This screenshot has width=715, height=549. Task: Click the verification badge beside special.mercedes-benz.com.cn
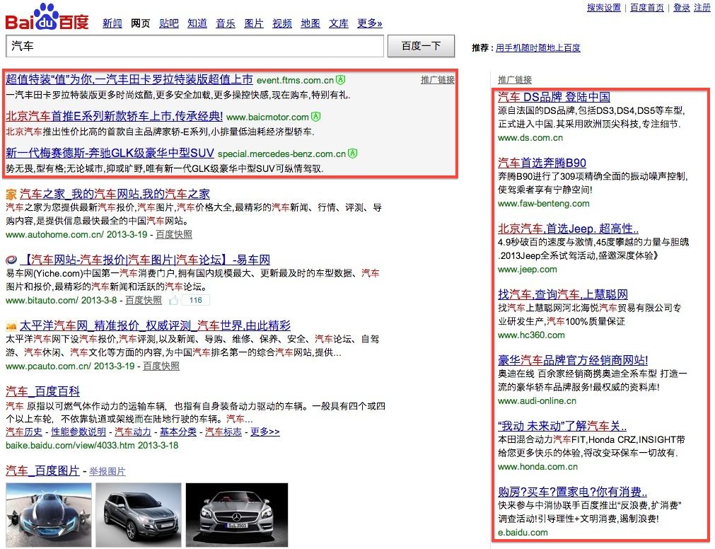pos(352,154)
